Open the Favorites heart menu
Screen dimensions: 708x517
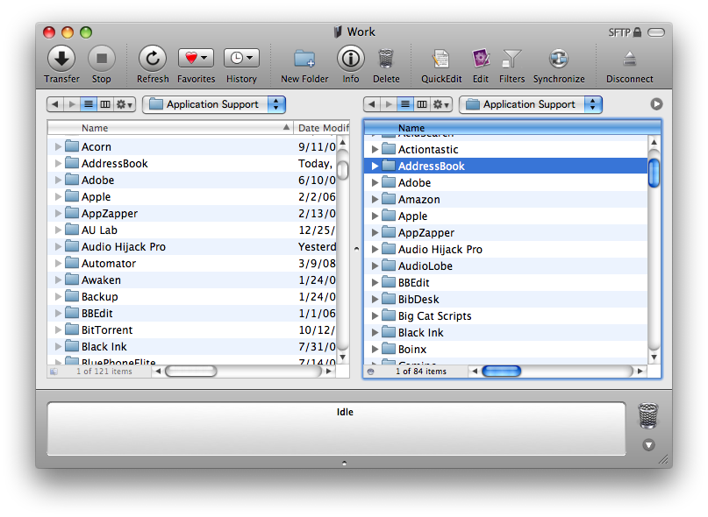point(196,58)
